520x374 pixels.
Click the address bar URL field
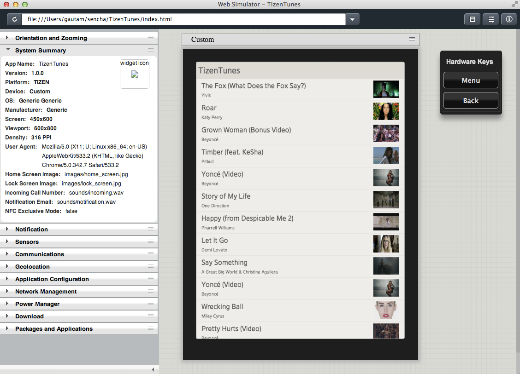[183, 19]
